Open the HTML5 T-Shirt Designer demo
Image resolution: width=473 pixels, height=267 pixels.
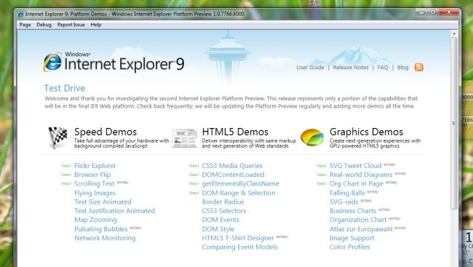pos(238,238)
